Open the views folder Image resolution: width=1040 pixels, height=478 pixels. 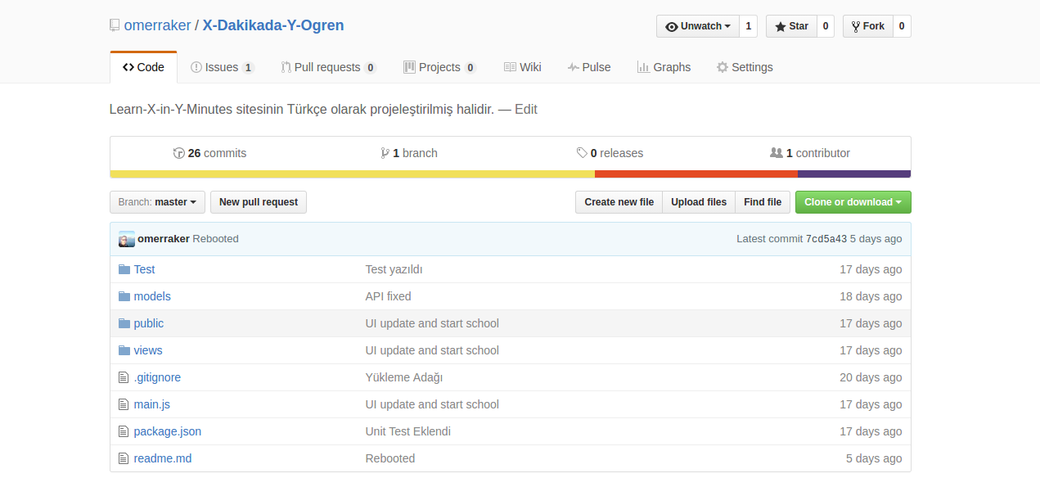pos(148,350)
